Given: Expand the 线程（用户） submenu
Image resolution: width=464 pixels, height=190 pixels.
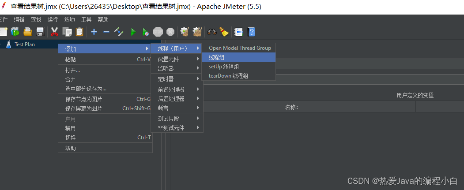Looking at the screenshot, I should click(x=177, y=48).
